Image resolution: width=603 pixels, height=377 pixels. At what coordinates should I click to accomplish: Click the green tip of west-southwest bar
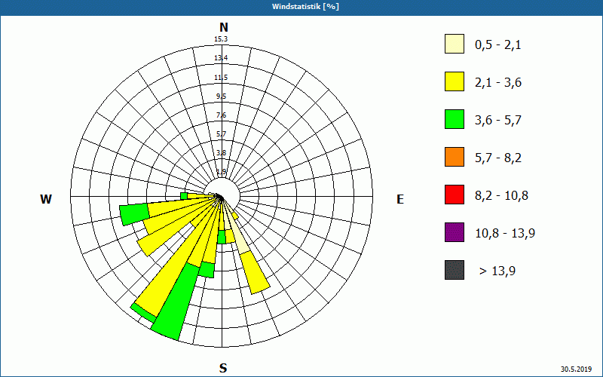pos(134,215)
